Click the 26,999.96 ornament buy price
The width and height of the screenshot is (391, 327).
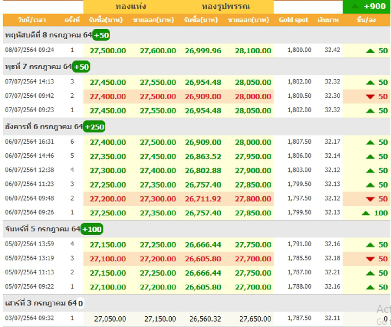coord(203,51)
